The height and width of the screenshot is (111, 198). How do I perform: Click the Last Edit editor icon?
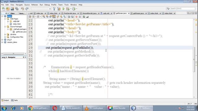30,17
